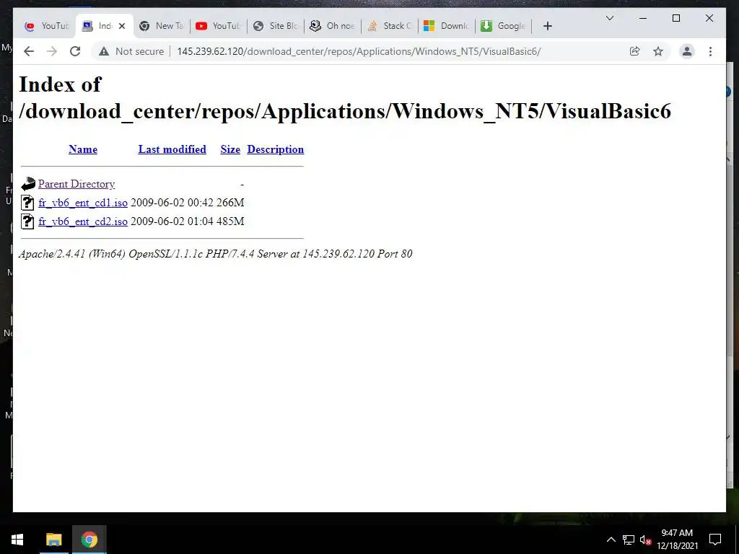739x554 pixels.
Task: Sort listing by Name column
Action: coord(83,149)
